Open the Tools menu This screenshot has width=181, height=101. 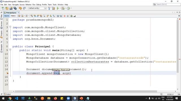click(x=55, y=4)
